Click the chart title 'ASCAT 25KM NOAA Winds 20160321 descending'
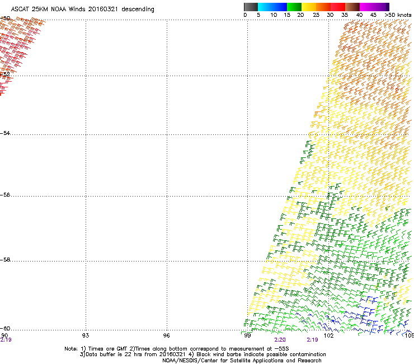The image size is (414, 364). tap(82, 10)
